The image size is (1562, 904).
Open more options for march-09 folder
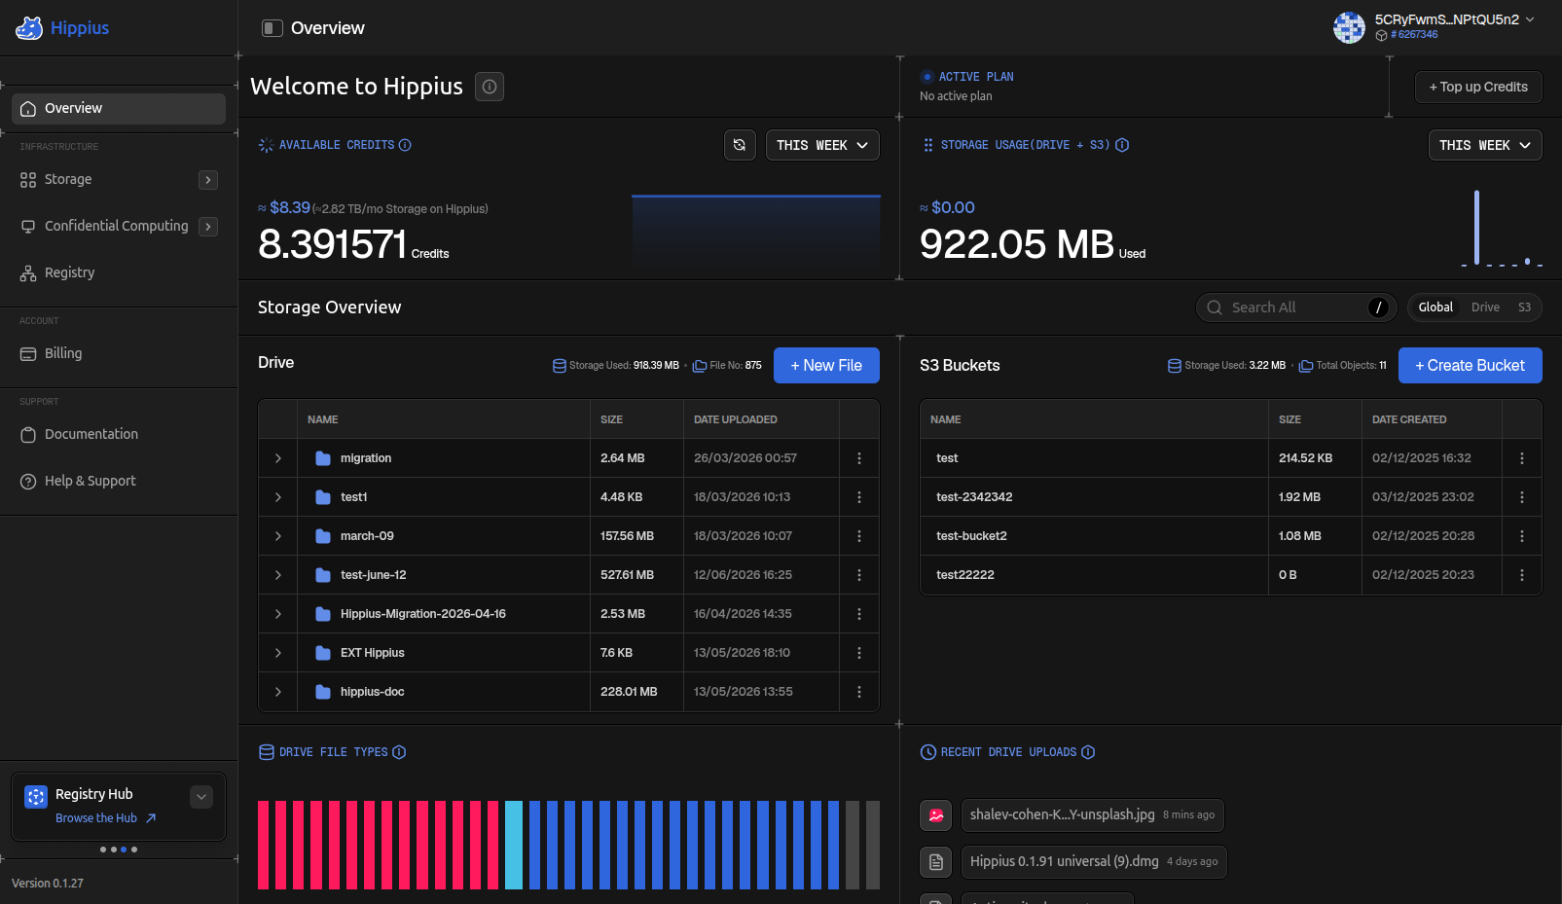coord(859,536)
